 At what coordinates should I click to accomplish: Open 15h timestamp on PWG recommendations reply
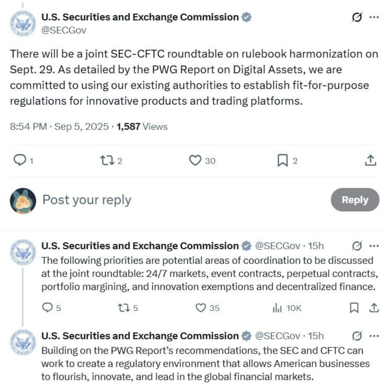coord(316,336)
